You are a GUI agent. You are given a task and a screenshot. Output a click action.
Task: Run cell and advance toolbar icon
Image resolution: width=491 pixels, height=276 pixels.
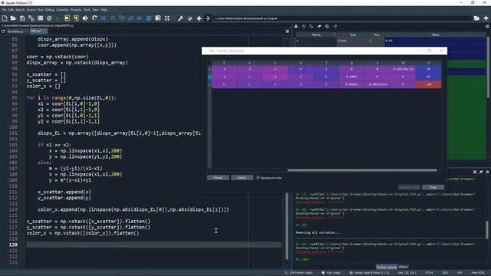(76, 18)
